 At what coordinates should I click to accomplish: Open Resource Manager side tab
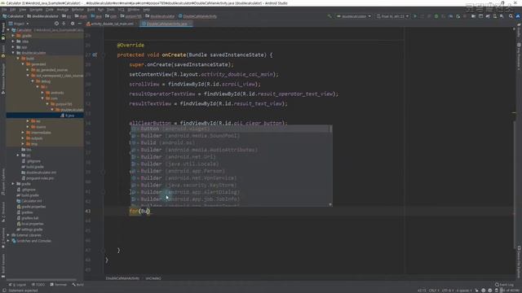pyautogui.click(x=3, y=78)
